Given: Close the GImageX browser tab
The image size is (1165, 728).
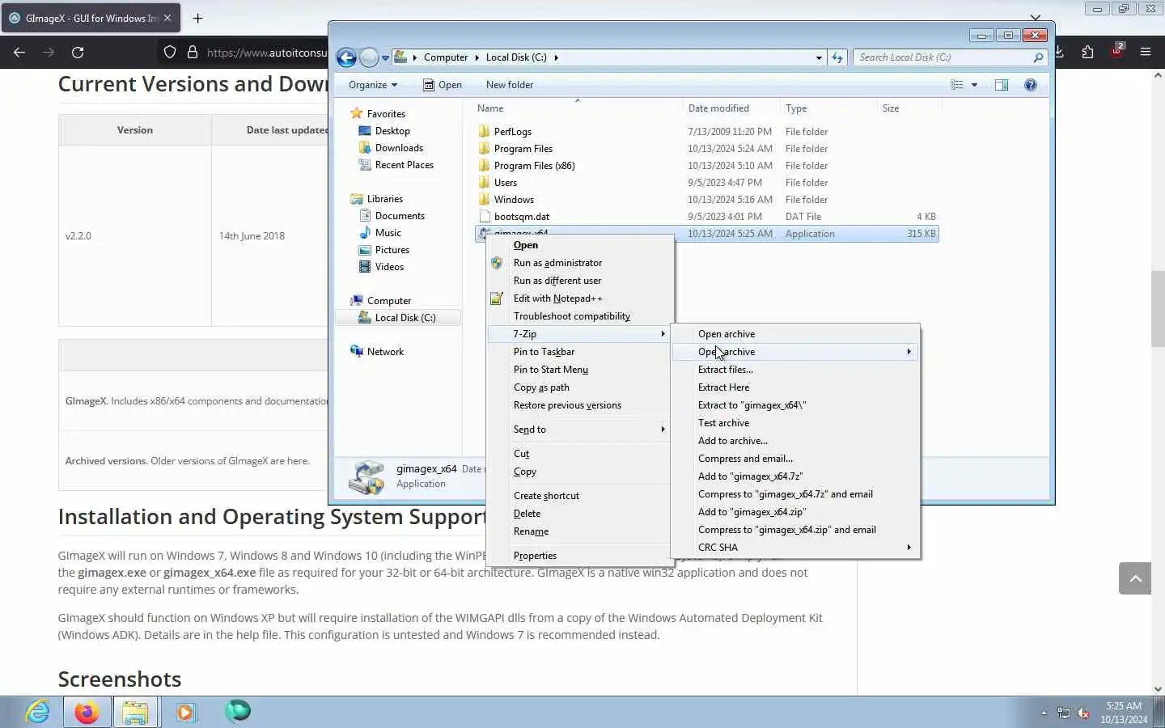Looking at the screenshot, I should point(167,18).
